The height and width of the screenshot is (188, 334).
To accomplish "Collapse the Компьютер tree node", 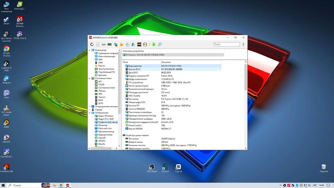I will pyautogui.click(x=90, y=50).
